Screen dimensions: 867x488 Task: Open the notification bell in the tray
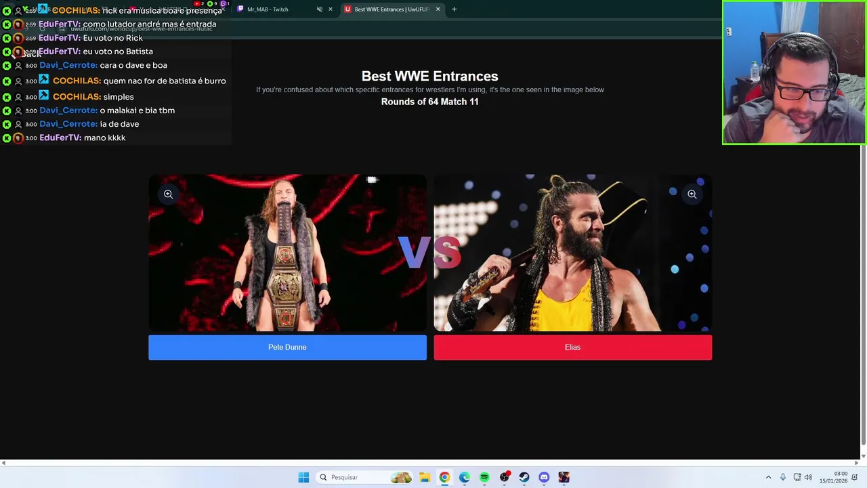click(x=856, y=477)
